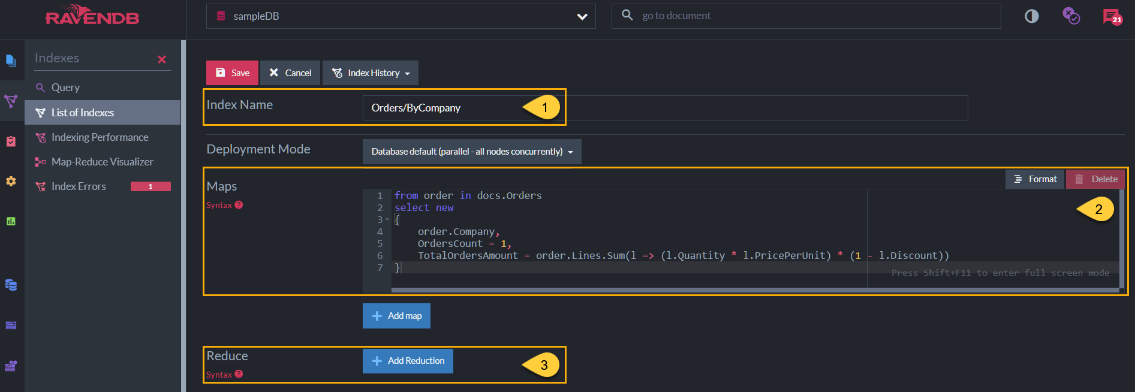Click code line 'select new'
The image size is (1135, 392).
[x=424, y=207]
